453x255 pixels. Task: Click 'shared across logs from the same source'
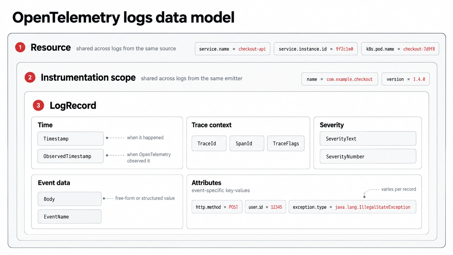tap(126, 49)
